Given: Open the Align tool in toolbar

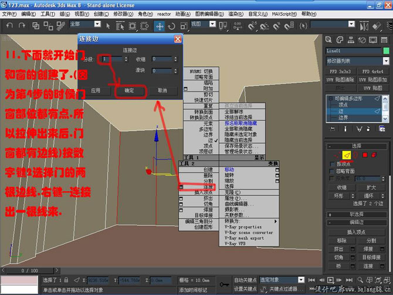Looking at the screenshot, I should tap(377, 26).
